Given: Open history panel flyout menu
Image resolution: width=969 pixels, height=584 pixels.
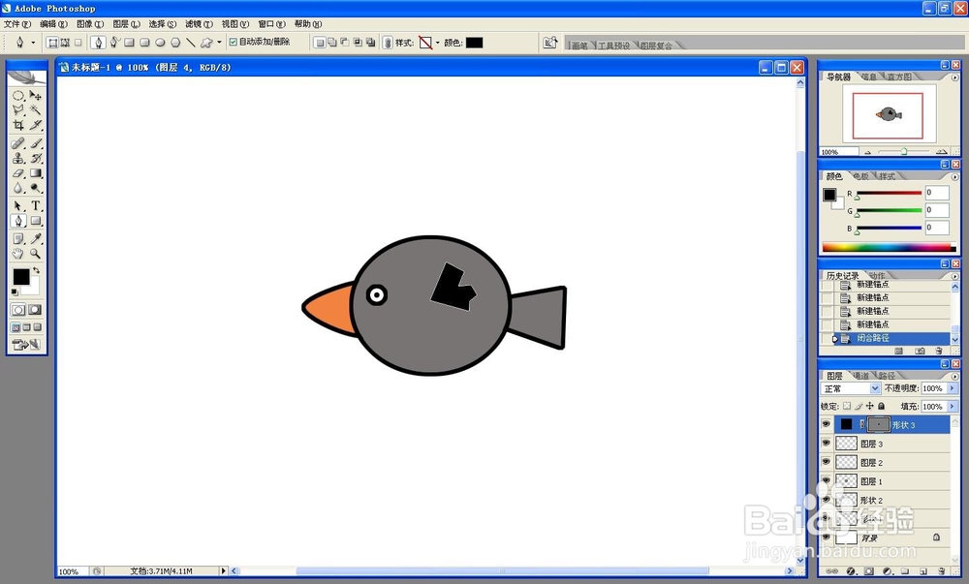Looking at the screenshot, I should pos(954,275).
